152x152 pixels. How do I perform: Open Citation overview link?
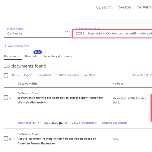[x=67, y=75]
